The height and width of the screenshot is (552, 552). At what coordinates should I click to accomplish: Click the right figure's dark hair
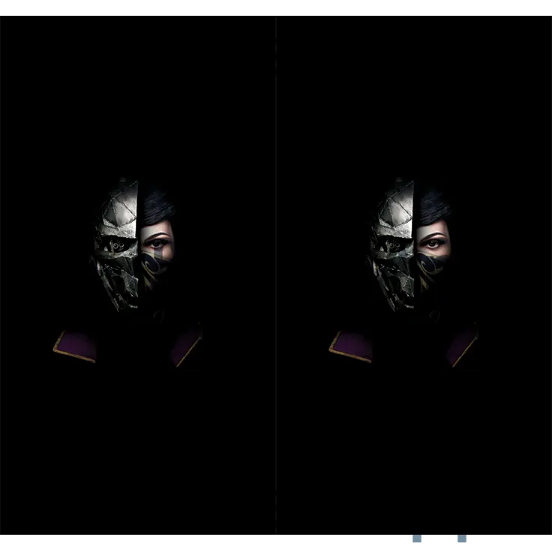(434, 205)
